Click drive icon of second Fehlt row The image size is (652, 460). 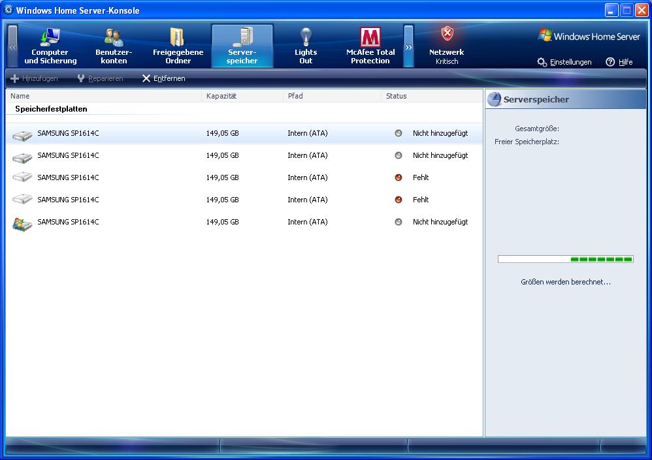pos(22,200)
